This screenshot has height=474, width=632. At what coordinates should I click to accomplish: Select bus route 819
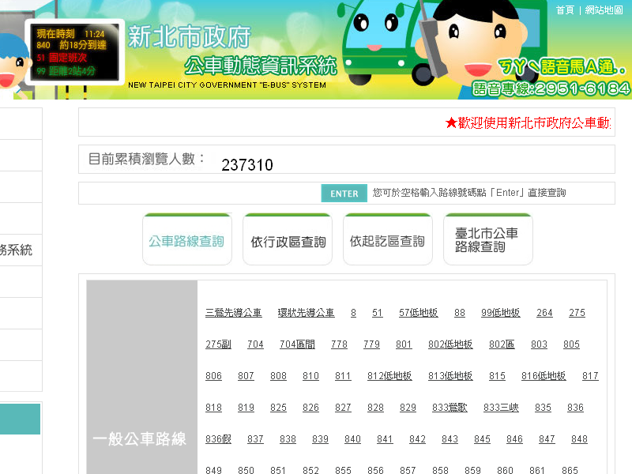tap(246, 408)
